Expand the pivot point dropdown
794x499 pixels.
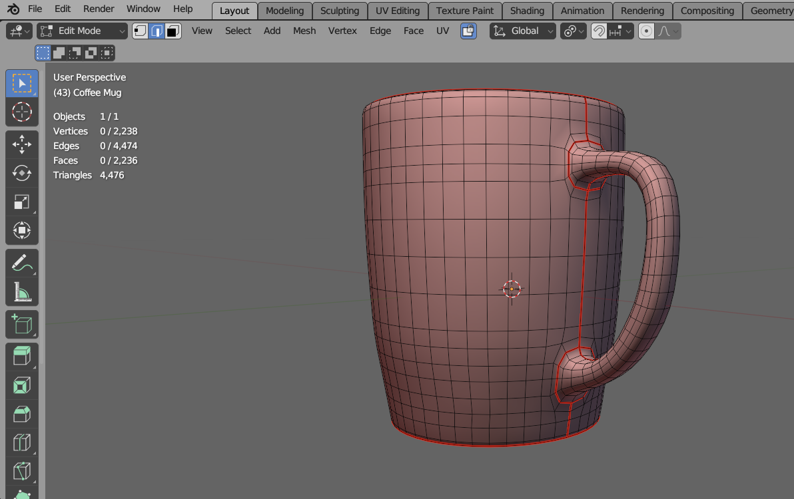(573, 31)
